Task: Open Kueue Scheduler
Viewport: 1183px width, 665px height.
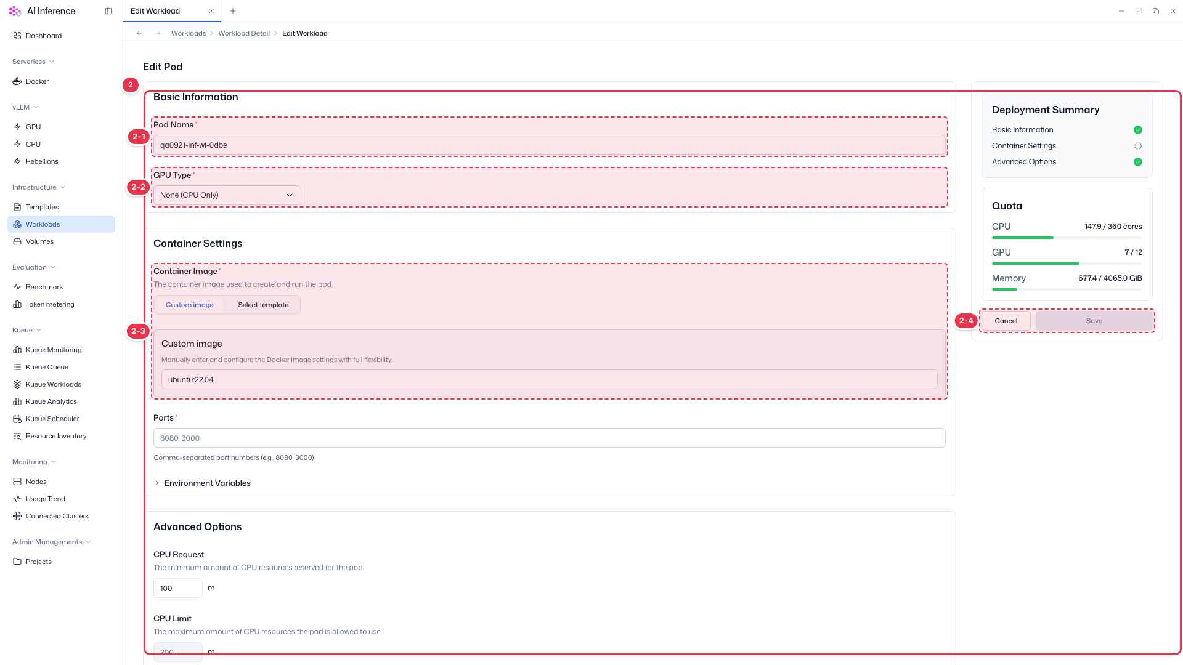Action: (x=61, y=419)
